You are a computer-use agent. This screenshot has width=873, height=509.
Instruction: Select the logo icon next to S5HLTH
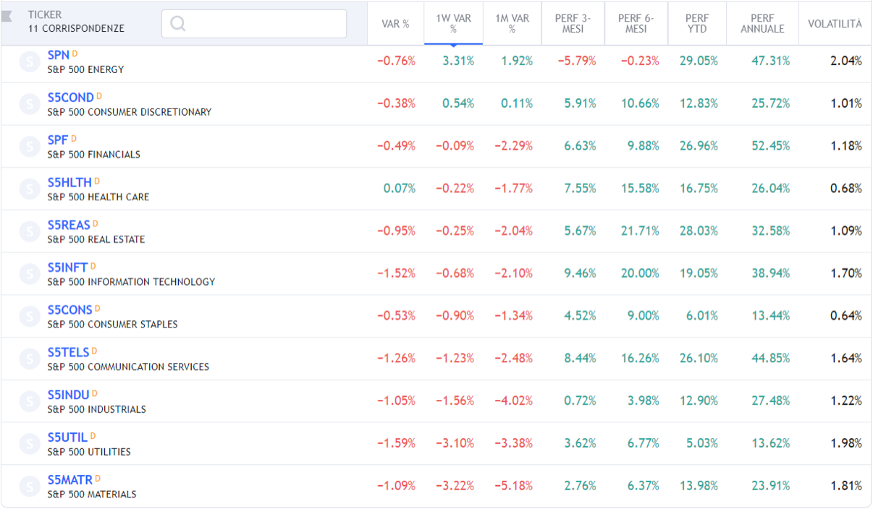click(30, 189)
